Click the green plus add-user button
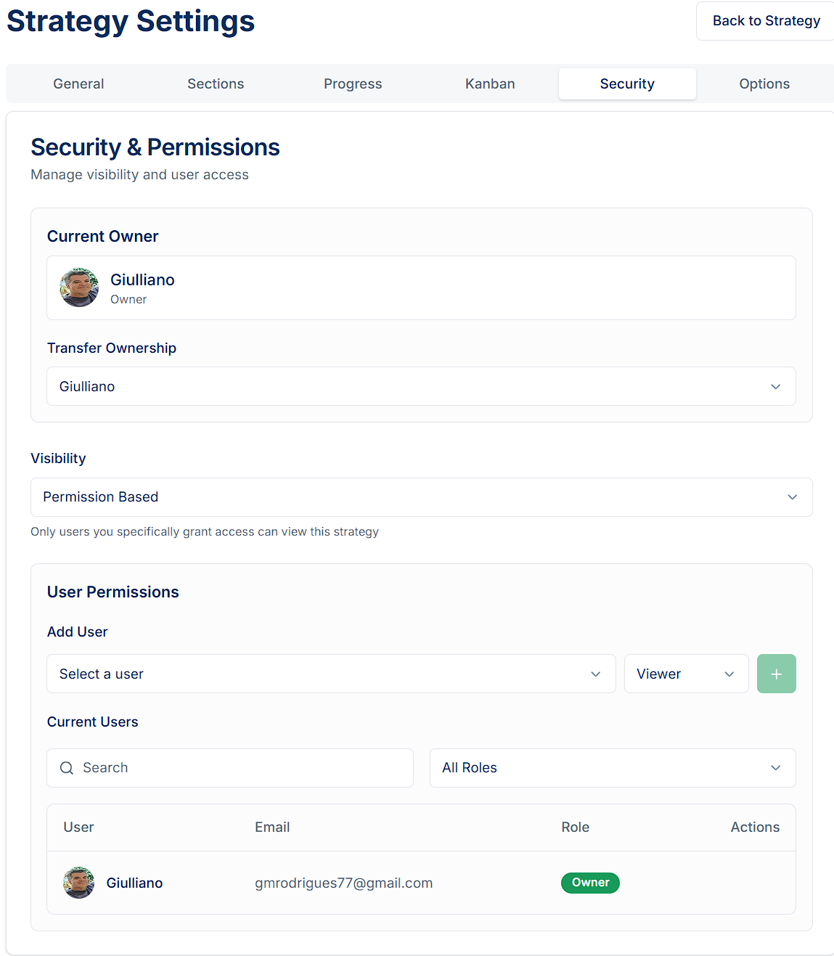834x956 pixels. [x=776, y=674]
